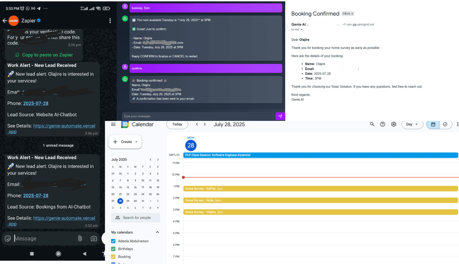Toggle the Adeola Abdulramon calendar

point(113,241)
